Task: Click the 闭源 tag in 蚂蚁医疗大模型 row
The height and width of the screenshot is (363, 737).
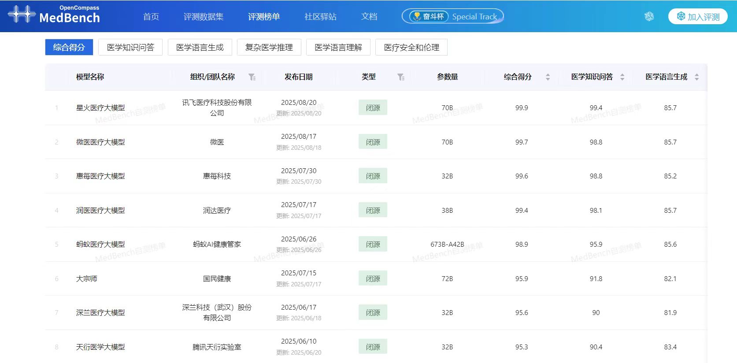Action: point(373,244)
